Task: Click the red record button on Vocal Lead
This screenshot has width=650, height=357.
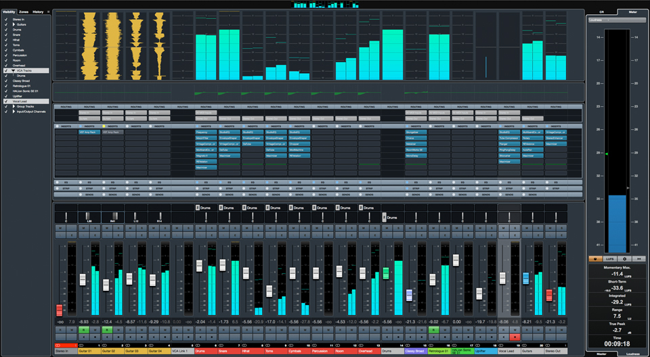Action: [513, 336]
